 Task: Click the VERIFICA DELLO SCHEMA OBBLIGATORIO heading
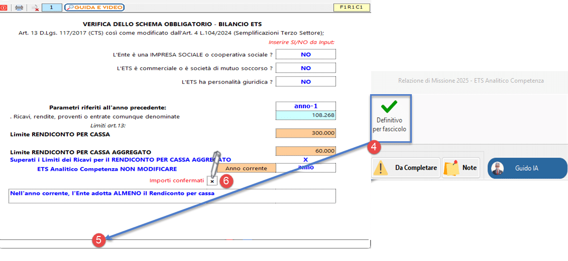click(172, 25)
